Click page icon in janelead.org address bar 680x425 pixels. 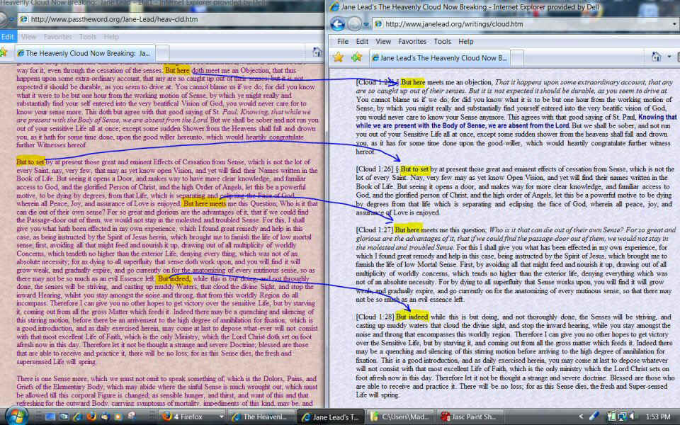tap(378, 24)
